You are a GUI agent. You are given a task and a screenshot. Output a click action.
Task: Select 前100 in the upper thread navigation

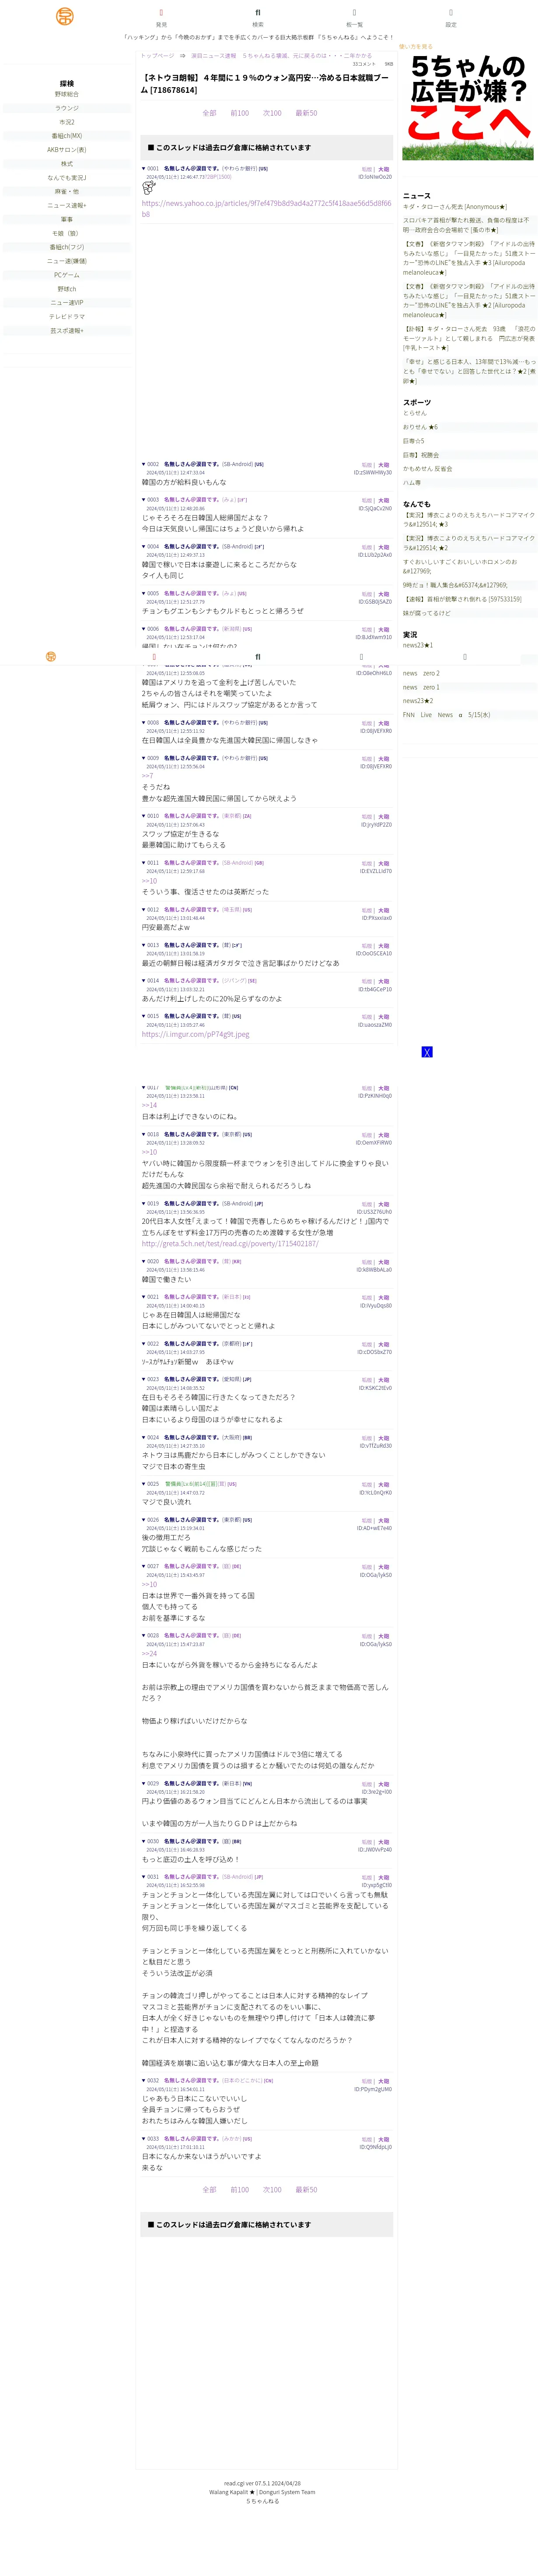pos(240,113)
